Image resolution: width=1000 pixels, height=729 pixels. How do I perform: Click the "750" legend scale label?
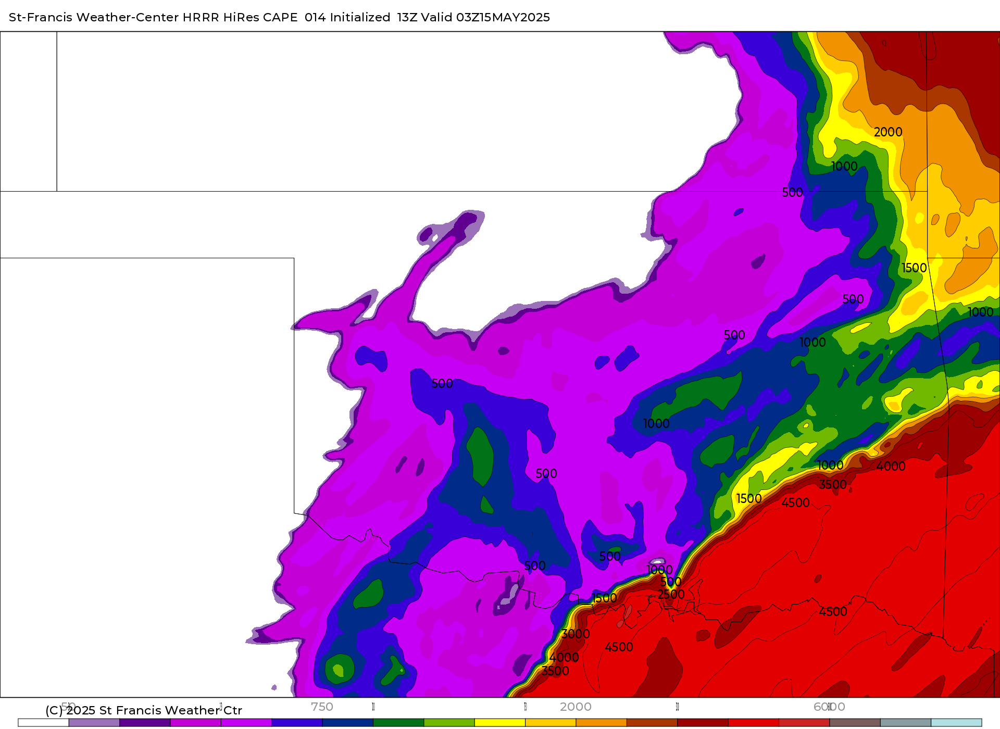tap(322, 707)
